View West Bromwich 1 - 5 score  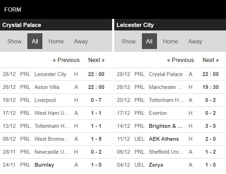96,139
